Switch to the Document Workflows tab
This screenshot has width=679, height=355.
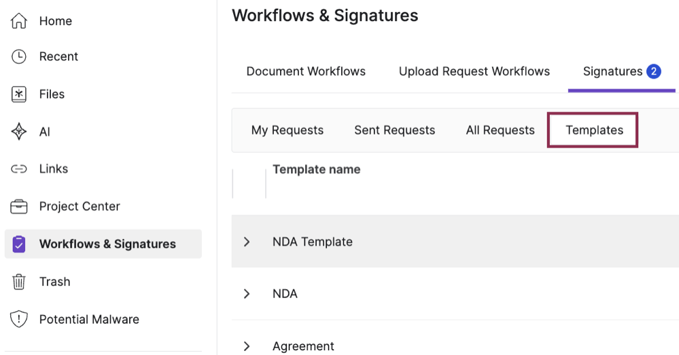click(306, 71)
